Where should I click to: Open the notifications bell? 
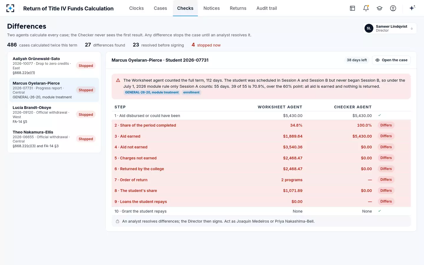366,8
